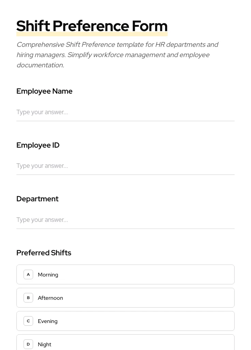251x350 pixels.
Task: Click the form description paragraph
Action: pos(118,55)
